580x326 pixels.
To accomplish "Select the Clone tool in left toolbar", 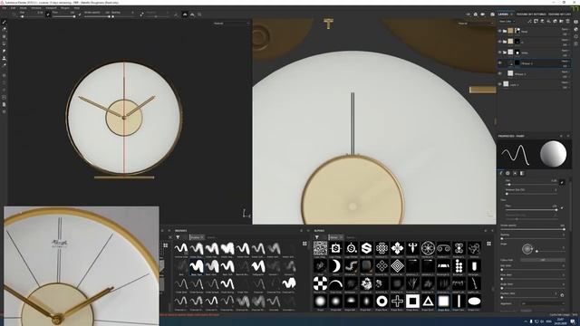I will (x=4, y=58).
